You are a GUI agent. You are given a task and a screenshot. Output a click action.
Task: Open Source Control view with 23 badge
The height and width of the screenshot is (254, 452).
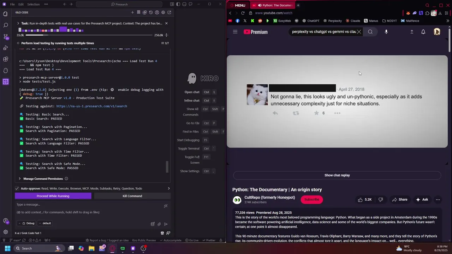pos(5,37)
